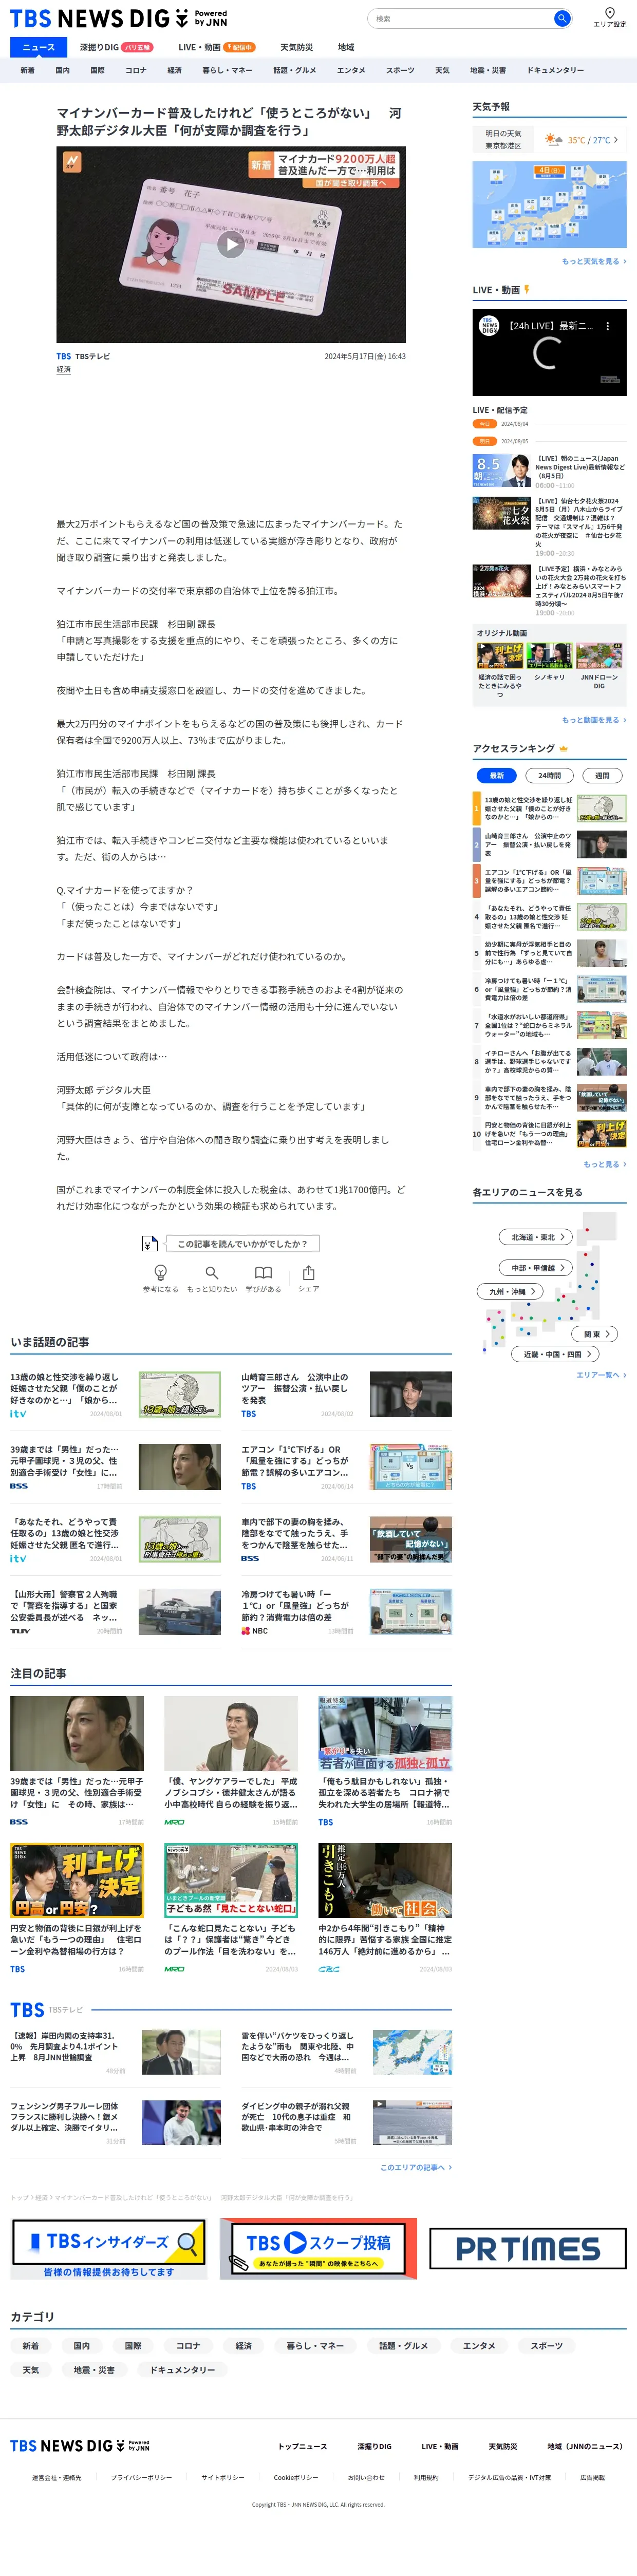This screenshot has height=2576, width=637.
Task: Click the もっと天気を見る link
Action: click(x=594, y=261)
